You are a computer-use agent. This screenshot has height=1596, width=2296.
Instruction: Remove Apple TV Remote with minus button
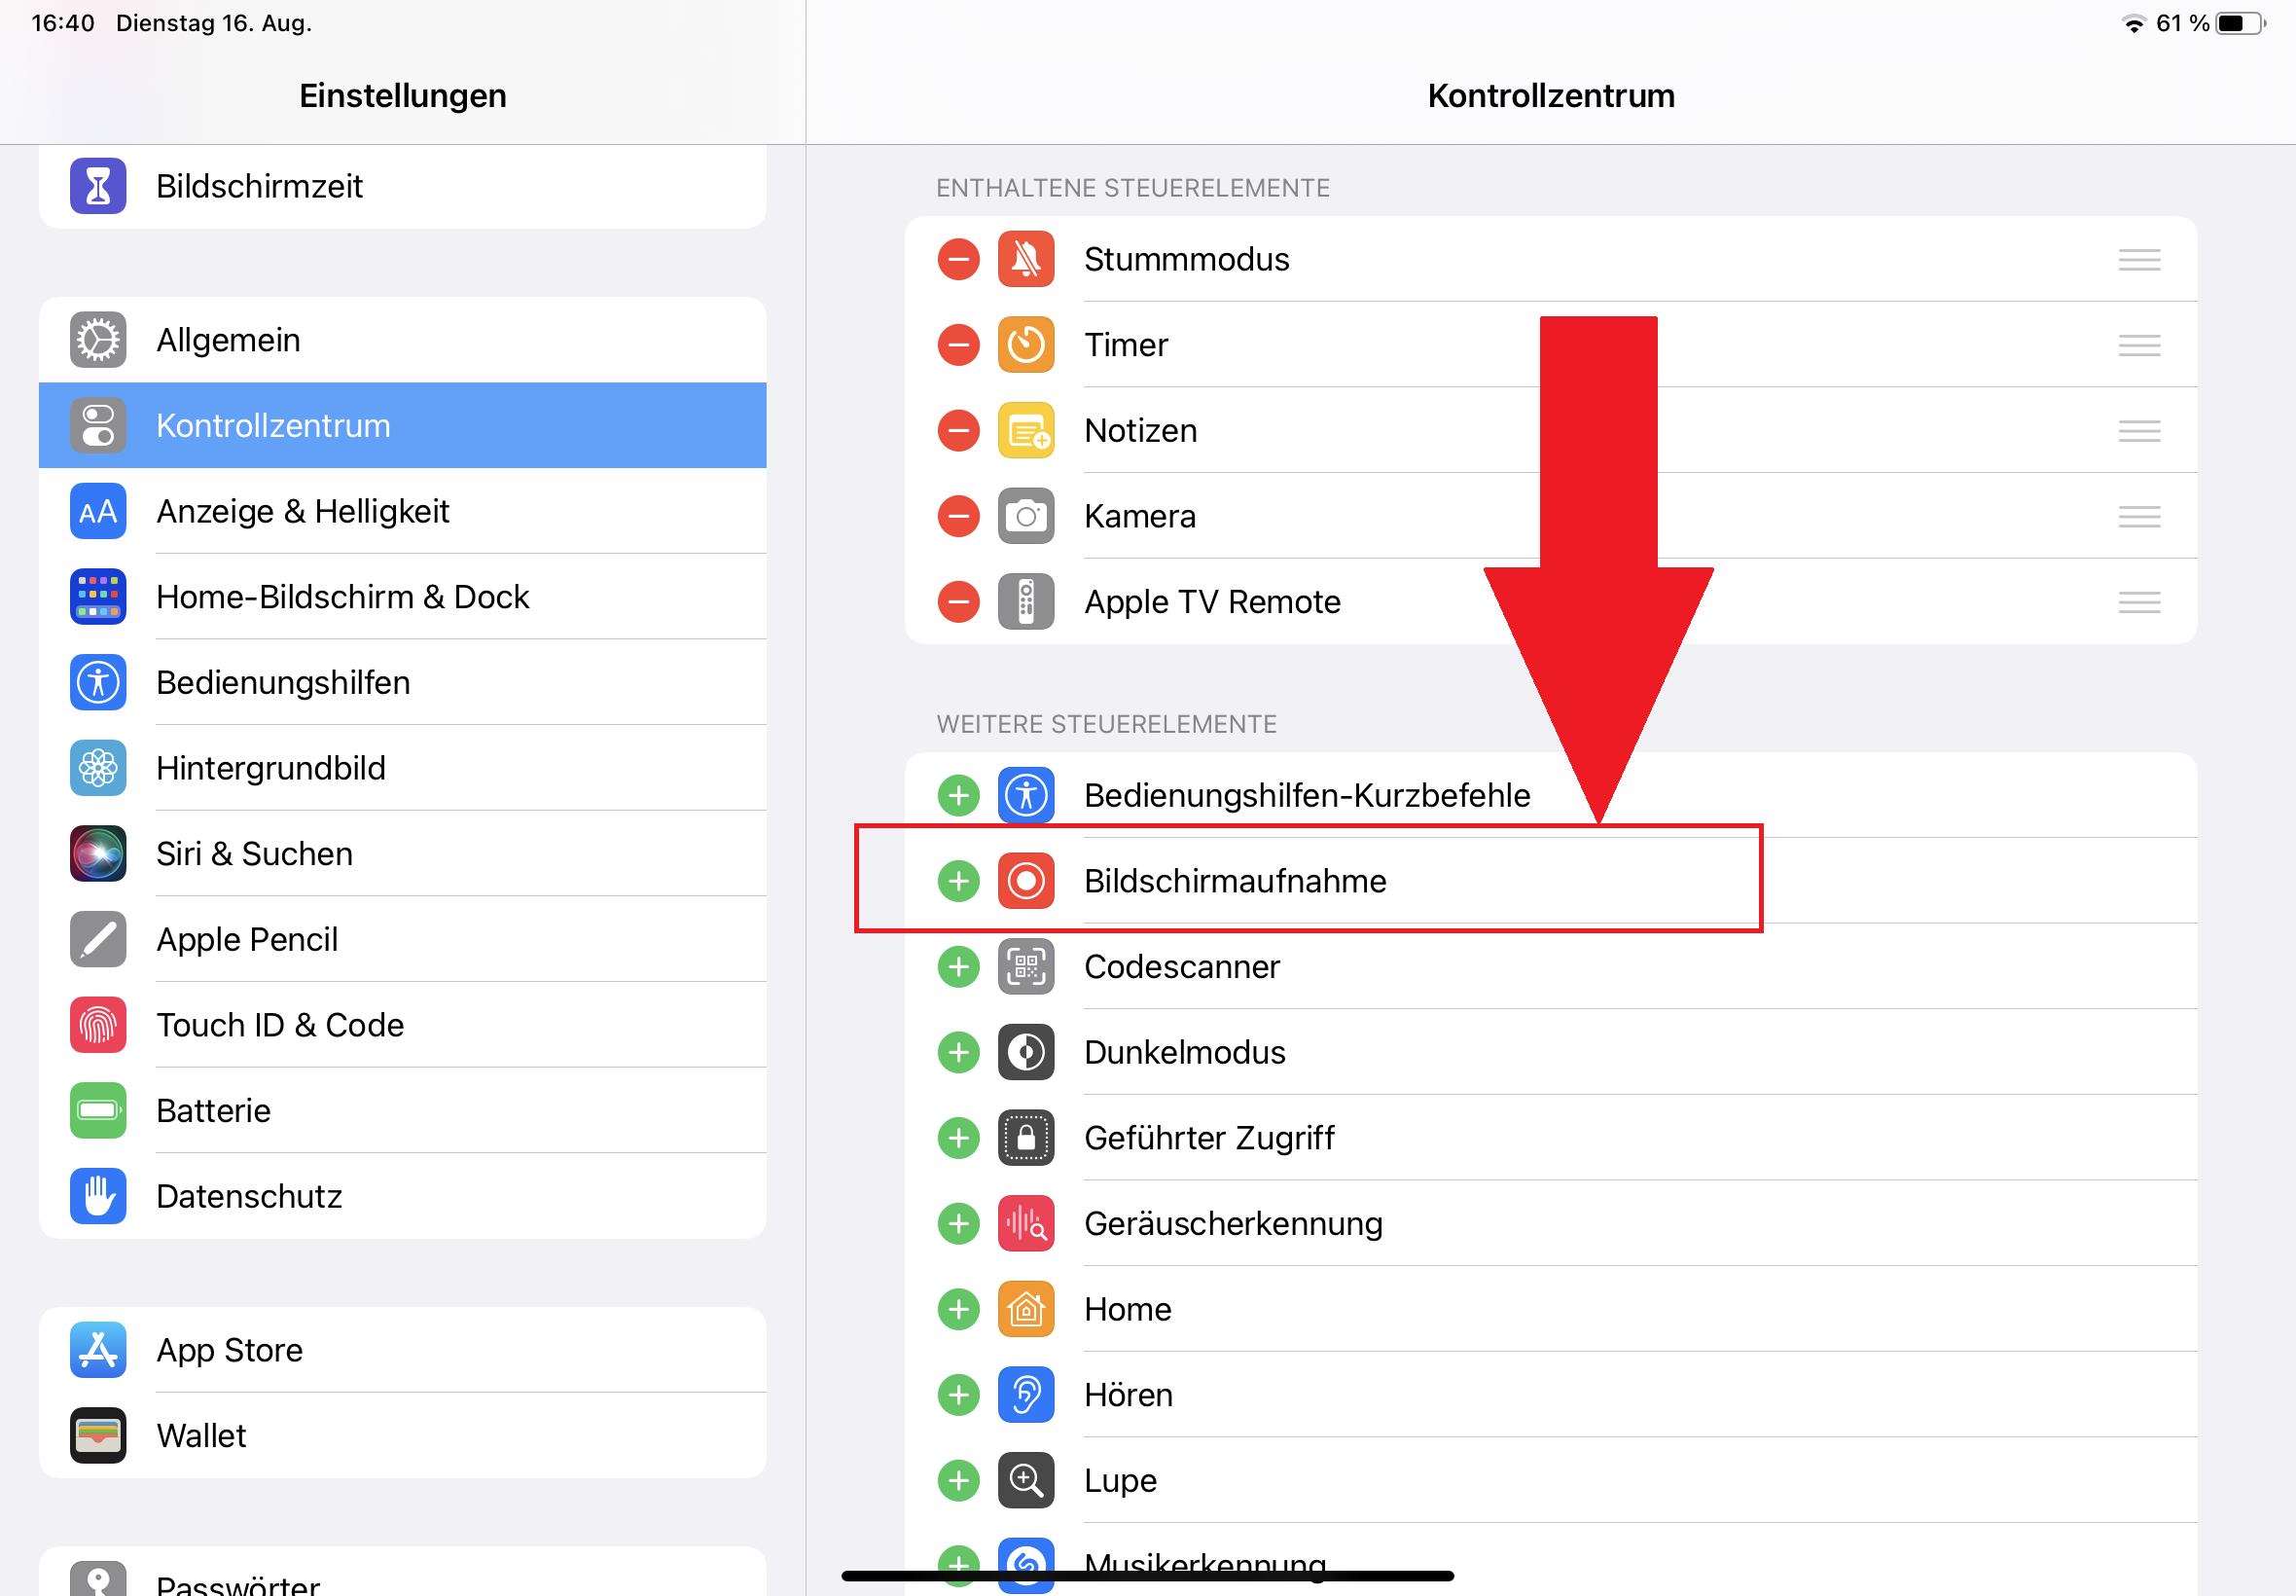[x=958, y=602]
